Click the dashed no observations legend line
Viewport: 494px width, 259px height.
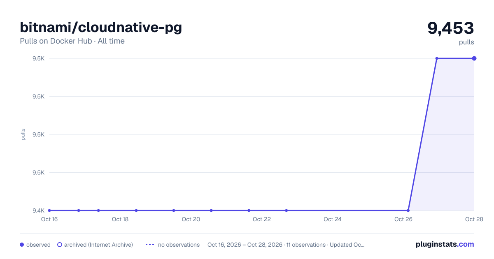(150, 245)
